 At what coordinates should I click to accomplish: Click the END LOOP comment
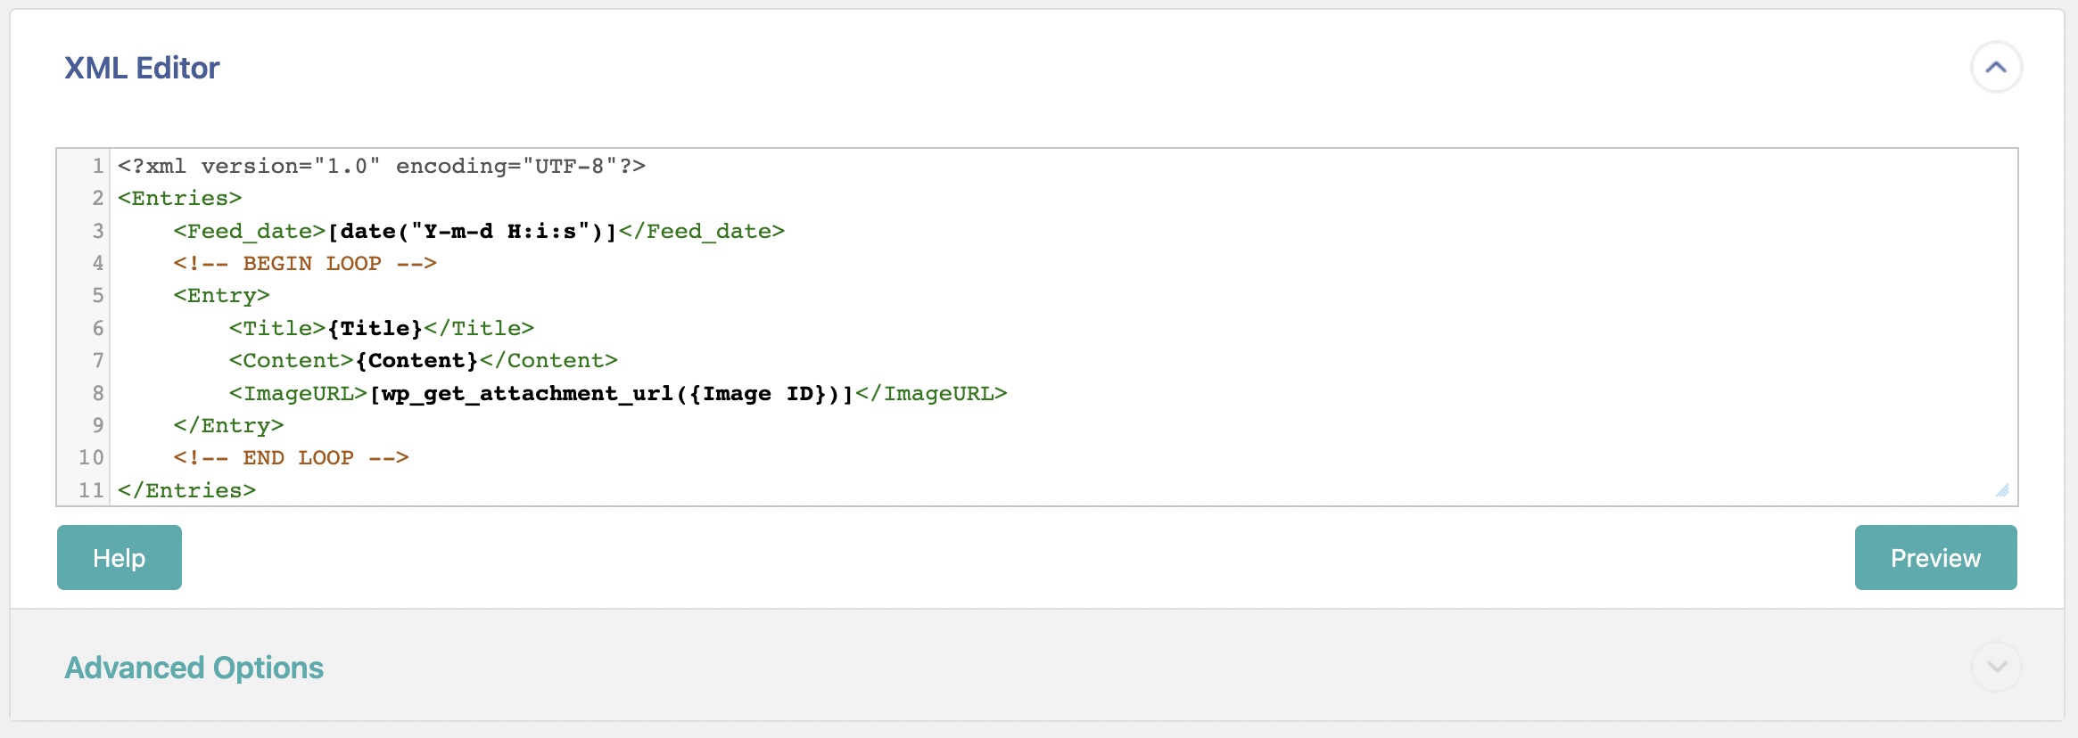pos(291,458)
